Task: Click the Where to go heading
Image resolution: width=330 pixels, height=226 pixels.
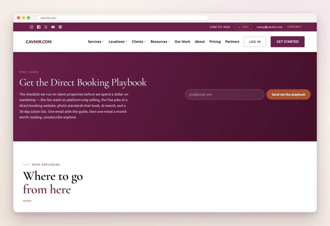Action: (x=53, y=177)
